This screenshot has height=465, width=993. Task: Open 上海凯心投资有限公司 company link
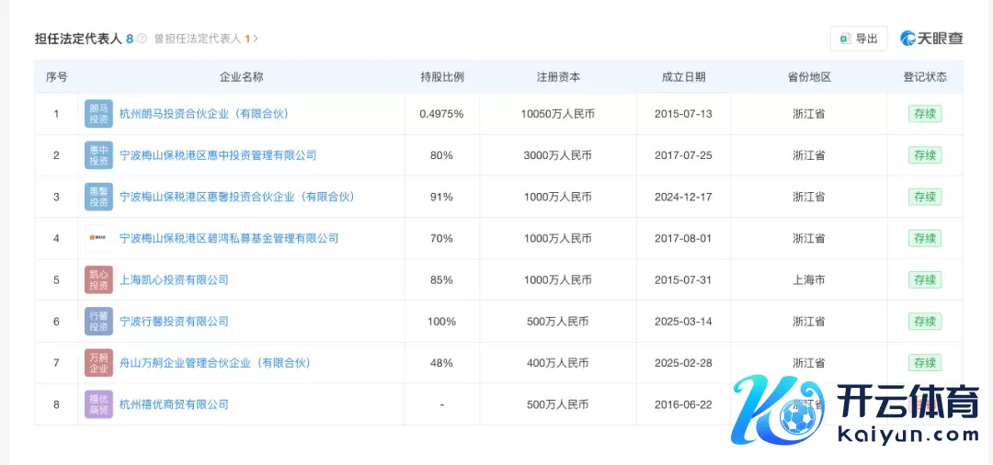point(174,279)
